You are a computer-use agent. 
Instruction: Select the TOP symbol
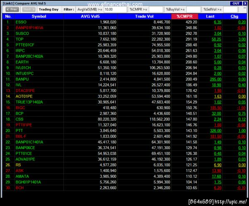[x=20, y=39]
